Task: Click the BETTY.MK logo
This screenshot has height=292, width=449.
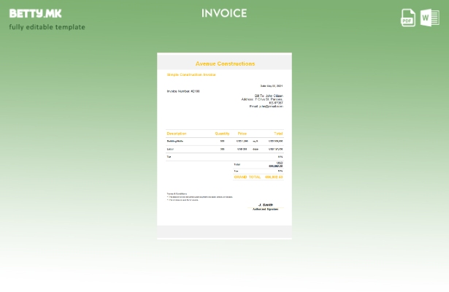Action: pos(35,13)
